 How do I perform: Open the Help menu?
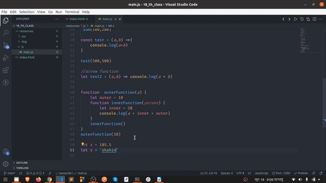pyautogui.click(x=86, y=12)
